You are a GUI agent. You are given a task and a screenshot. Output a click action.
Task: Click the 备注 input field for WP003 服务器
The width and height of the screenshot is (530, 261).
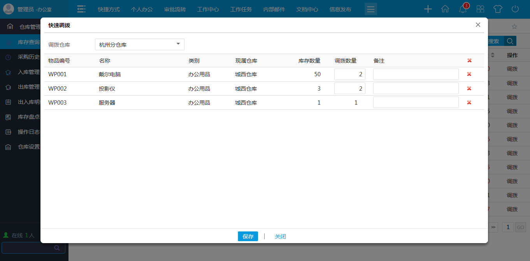416,102
